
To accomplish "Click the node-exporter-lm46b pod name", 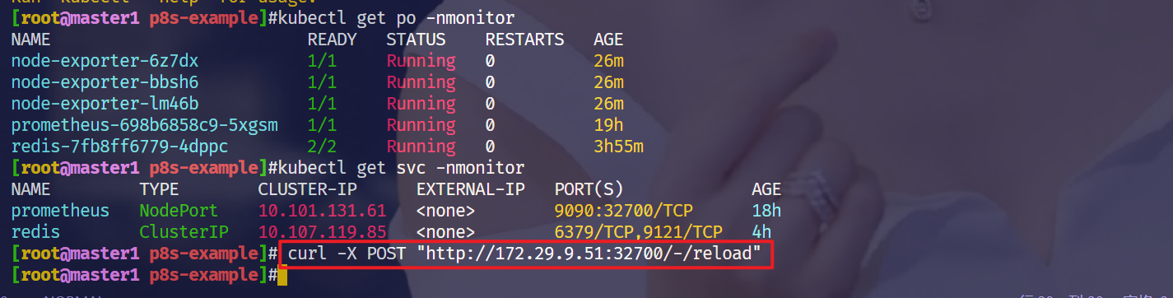I will [105, 104].
